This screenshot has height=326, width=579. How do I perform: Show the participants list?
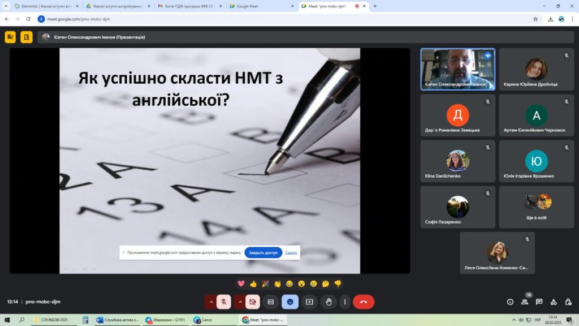[525, 302]
